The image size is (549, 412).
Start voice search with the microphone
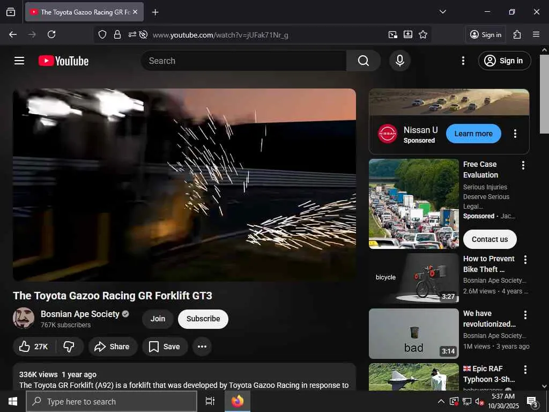(399, 61)
